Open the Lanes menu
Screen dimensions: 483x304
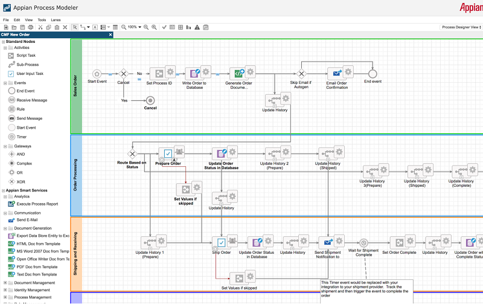click(56, 20)
